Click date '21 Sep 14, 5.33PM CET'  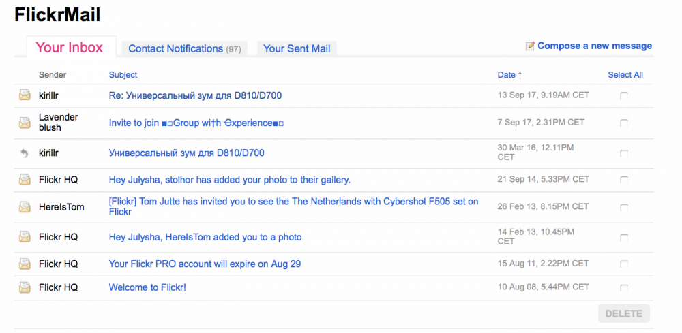click(544, 179)
